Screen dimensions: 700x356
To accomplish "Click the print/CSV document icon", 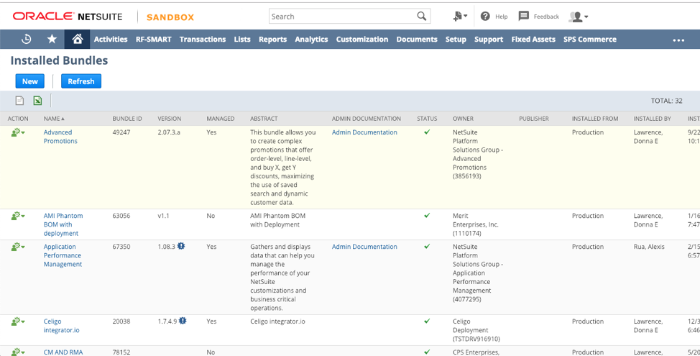I will click(19, 101).
